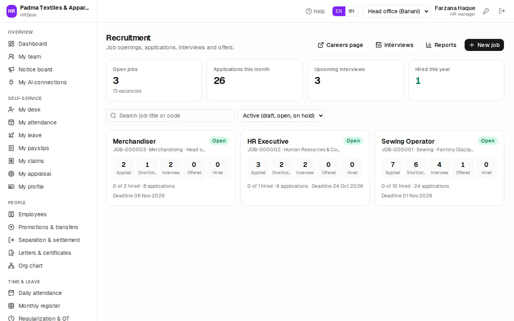
Task: Open the Active job status filter
Action: pos(281,116)
